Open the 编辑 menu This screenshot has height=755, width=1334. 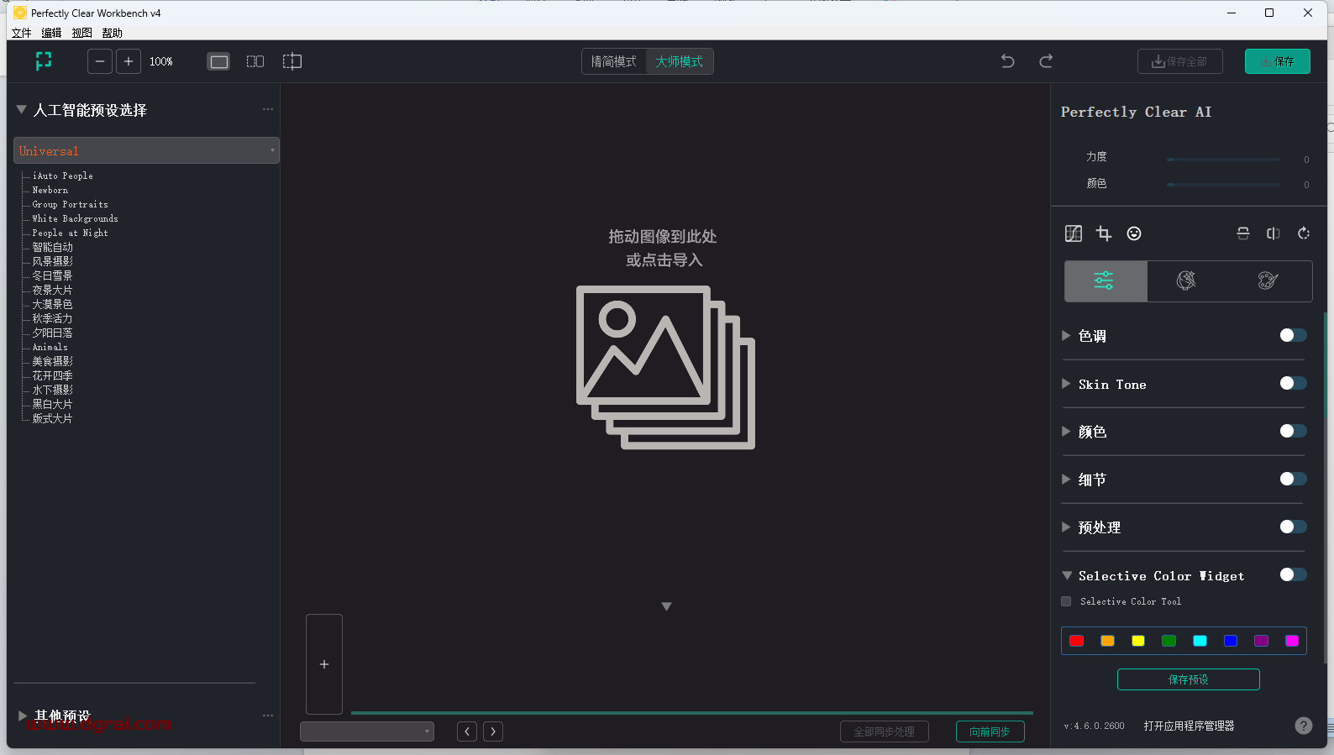[52, 33]
